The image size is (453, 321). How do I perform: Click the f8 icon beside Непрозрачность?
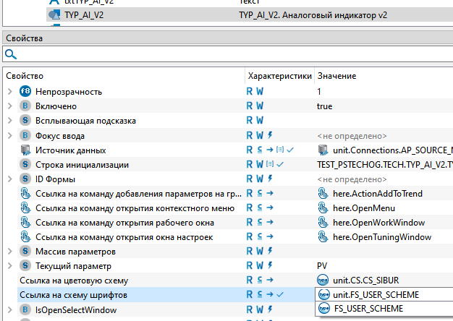25,92
